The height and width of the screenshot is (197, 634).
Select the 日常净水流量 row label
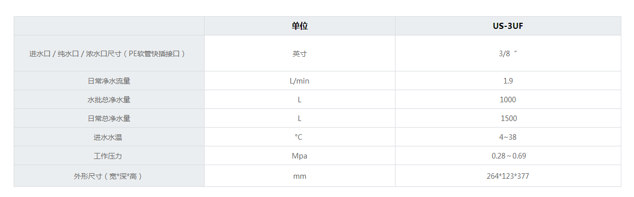[x=109, y=81]
